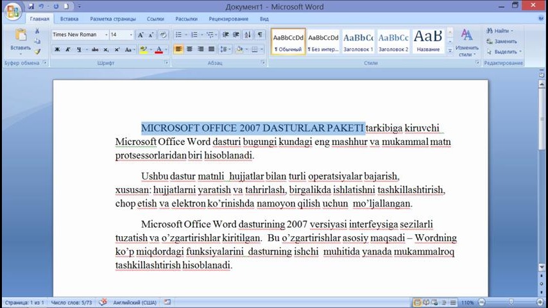Select the Заголовок 1 style
This screenshot has height=308, width=548.
[357, 41]
